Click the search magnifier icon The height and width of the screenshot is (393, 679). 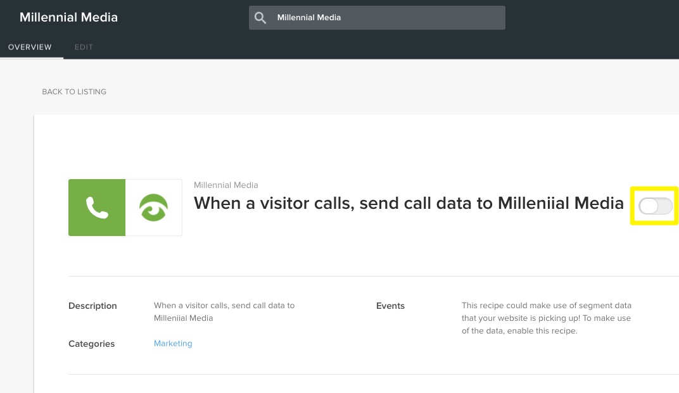click(x=260, y=18)
